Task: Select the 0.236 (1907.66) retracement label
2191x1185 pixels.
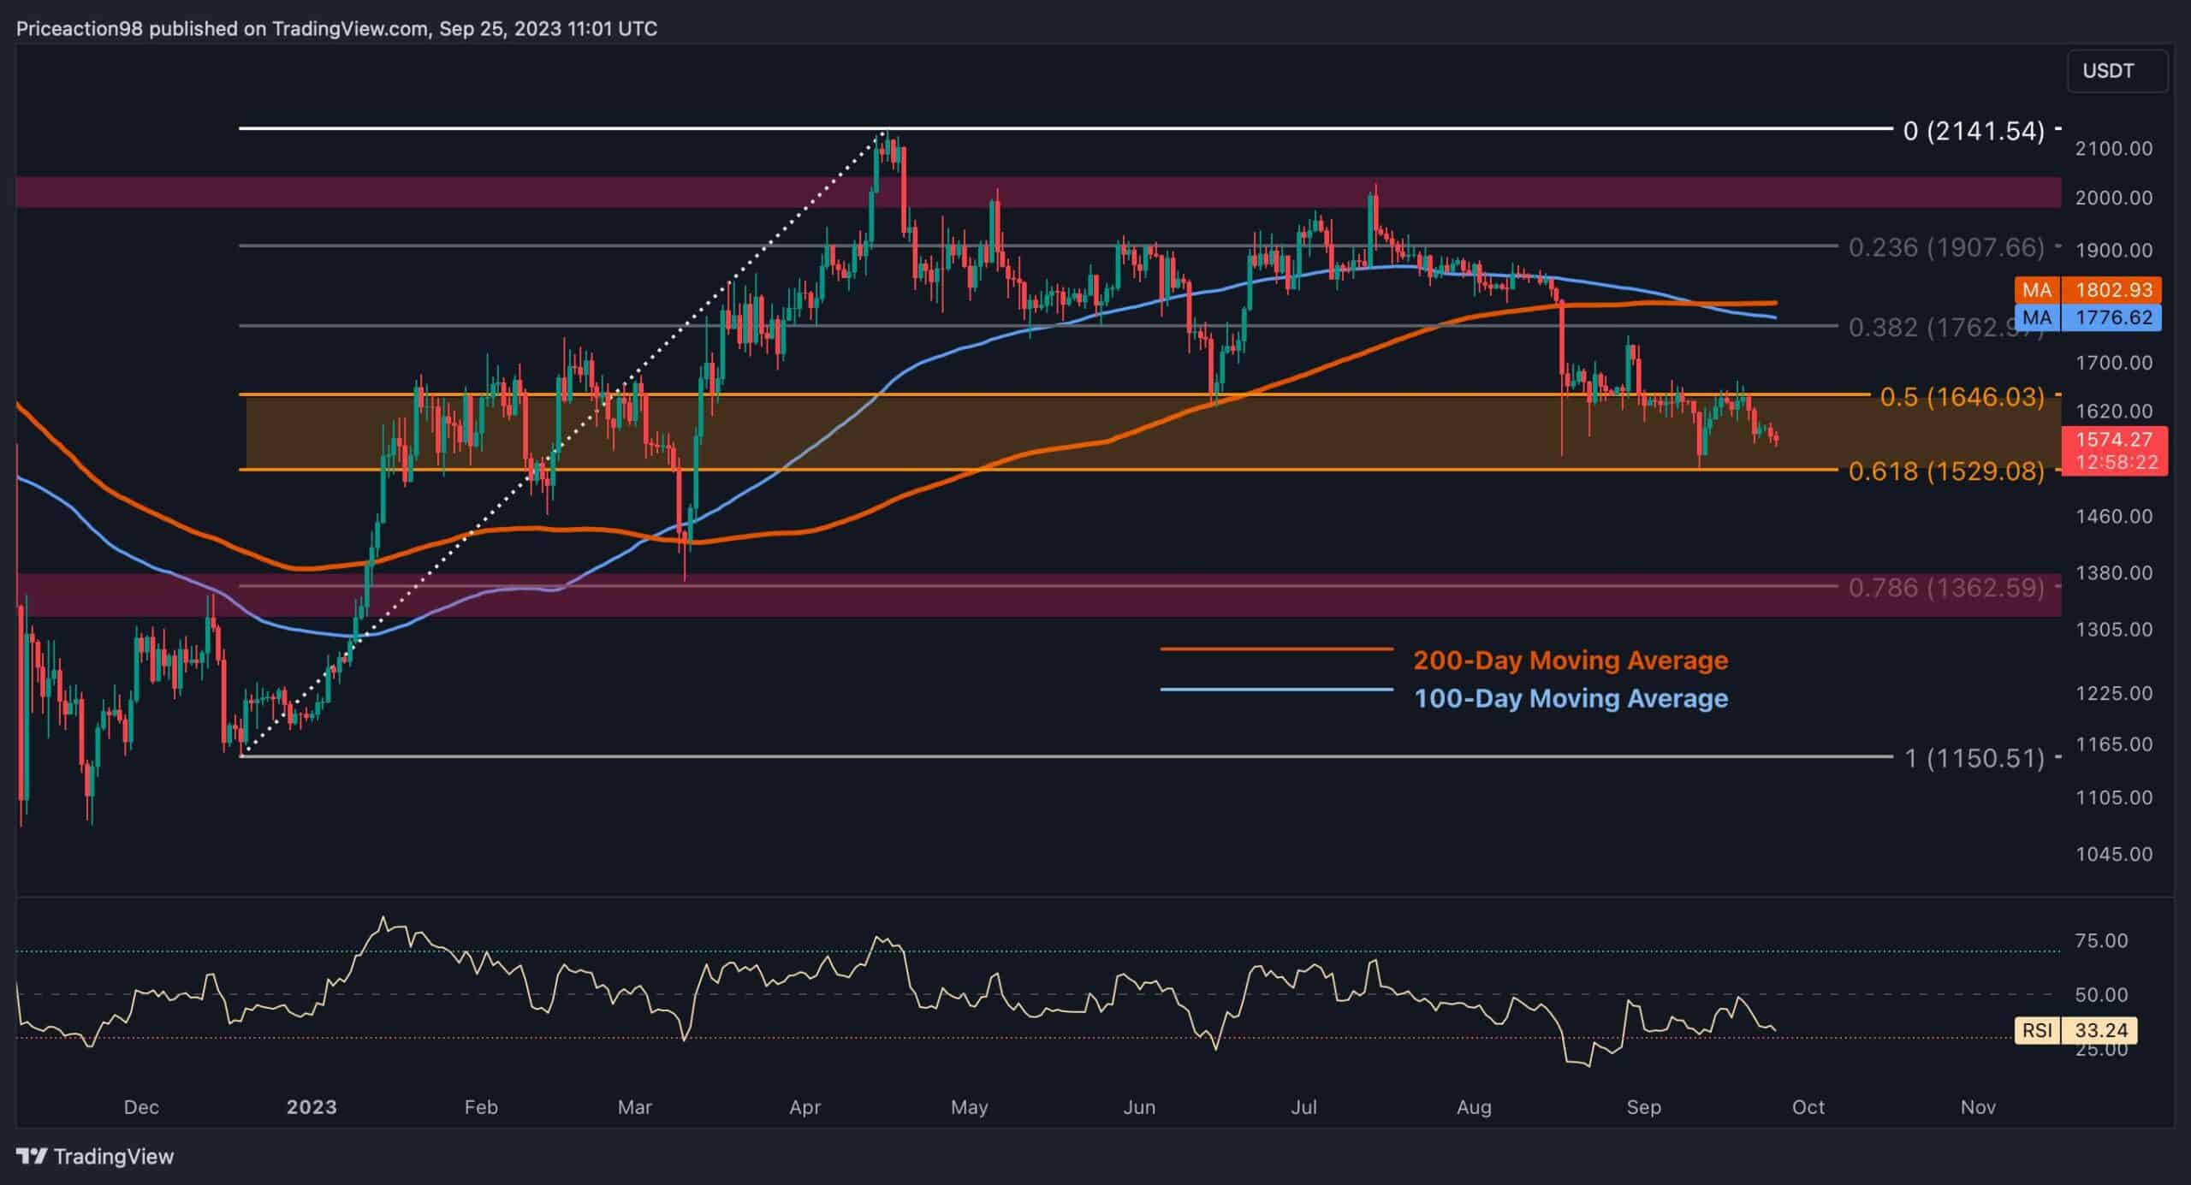Action: 1946,248
